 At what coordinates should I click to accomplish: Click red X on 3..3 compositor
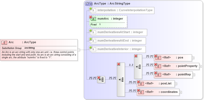click(136, 56)
